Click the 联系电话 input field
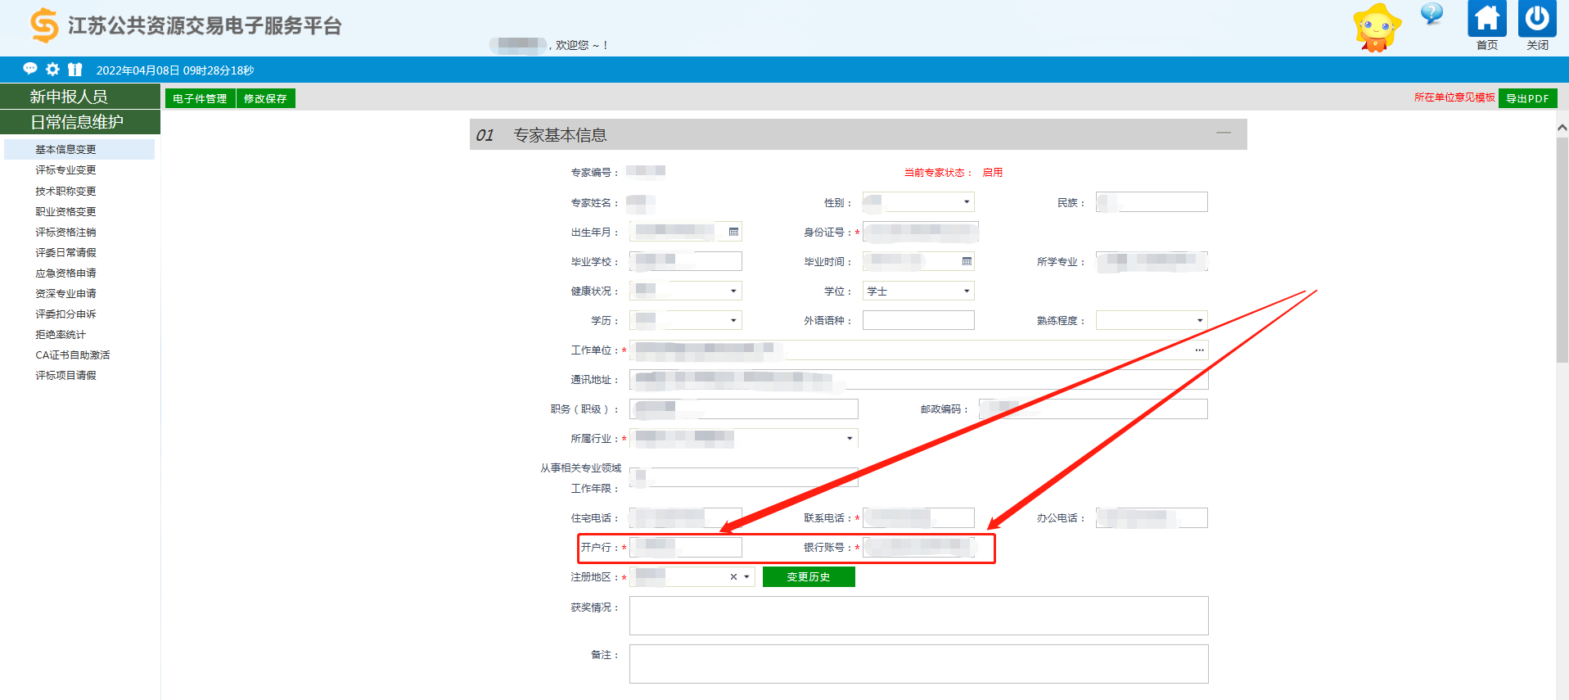 (918, 517)
